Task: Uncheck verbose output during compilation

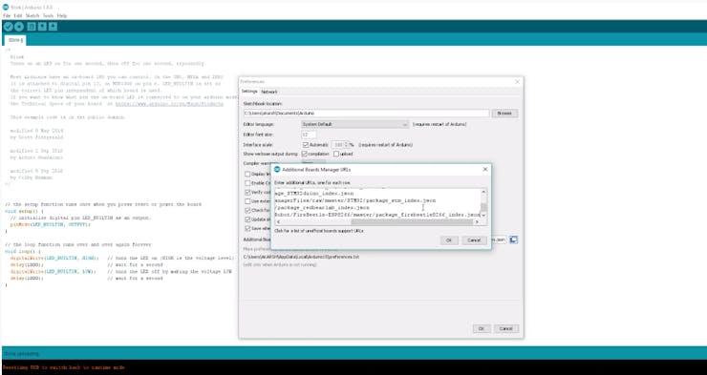Action: coord(305,154)
